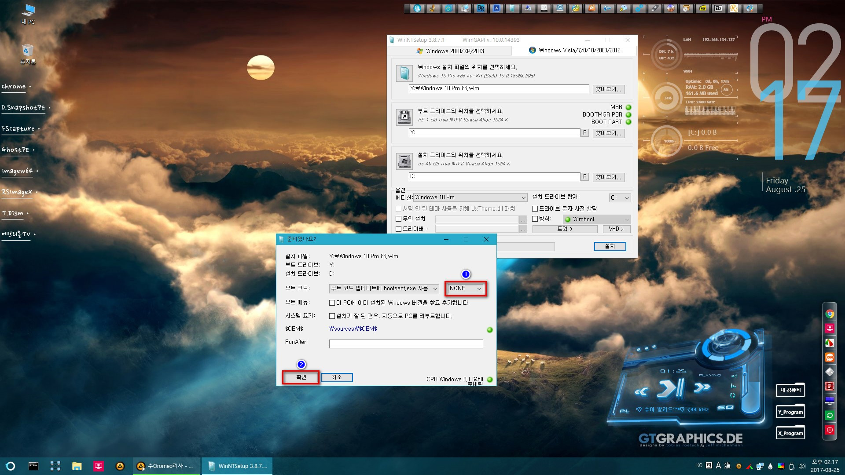The image size is (845, 475).
Task: Open the blue A icon in the top launcher bar
Action: 496,8
